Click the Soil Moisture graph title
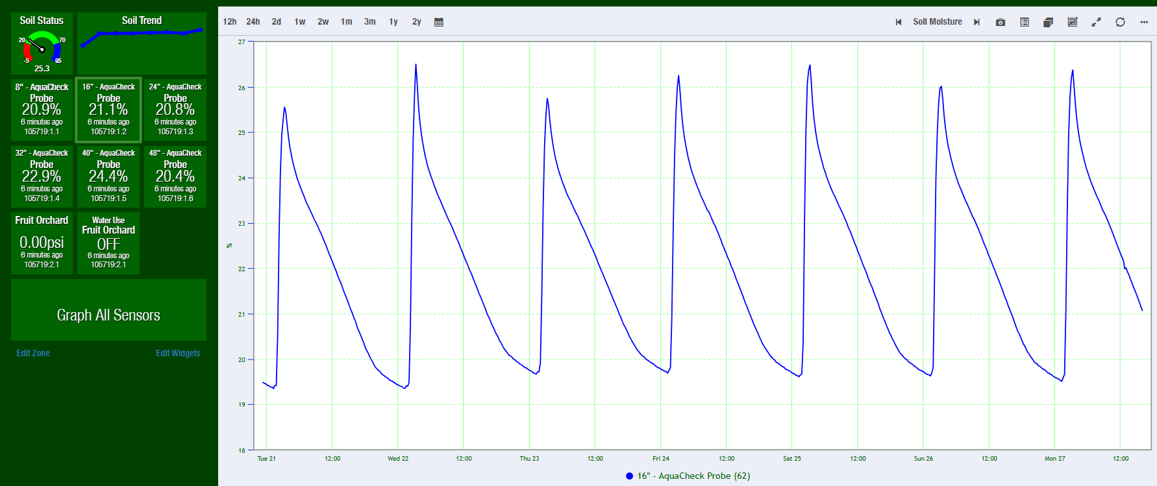 [x=938, y=21]
